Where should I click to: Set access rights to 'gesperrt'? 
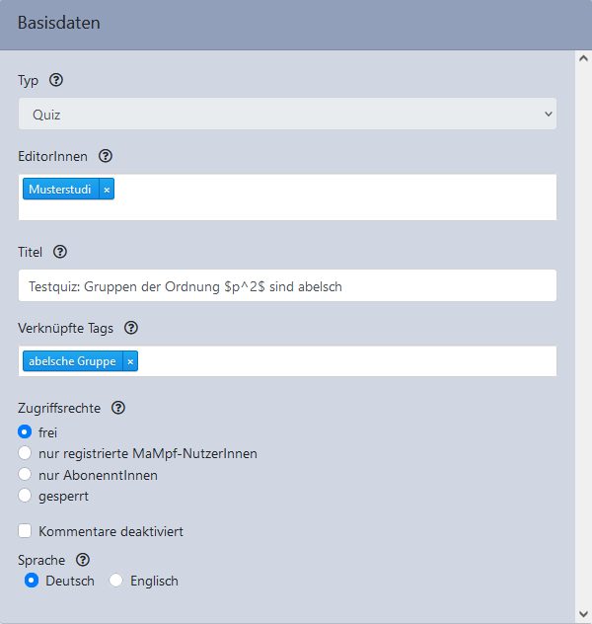pos(26,496)
